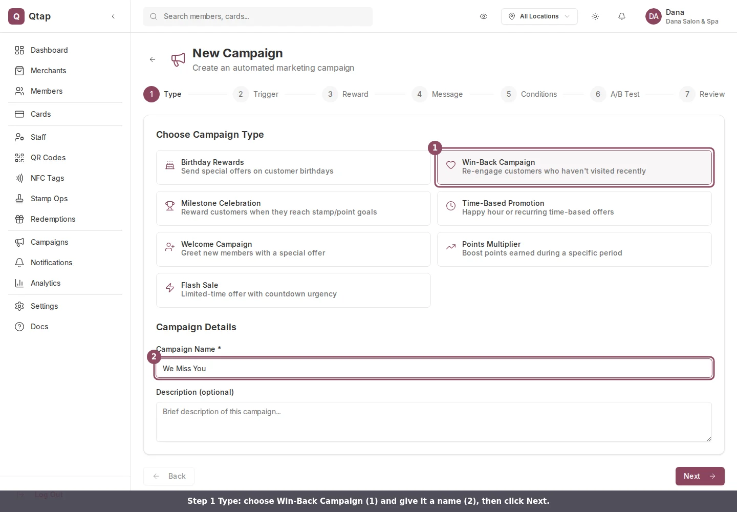This screenshot has height=512, width=737.
Task: Toggle the eye visibility icon in header
Action: coord(484,16)
